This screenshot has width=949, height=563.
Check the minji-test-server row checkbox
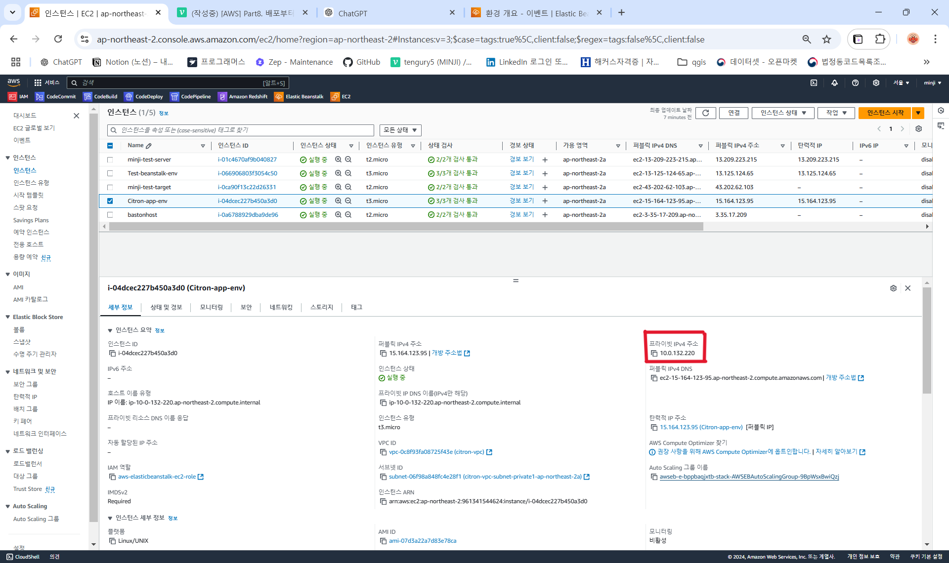pyautogui.click(x=110, y=160)
